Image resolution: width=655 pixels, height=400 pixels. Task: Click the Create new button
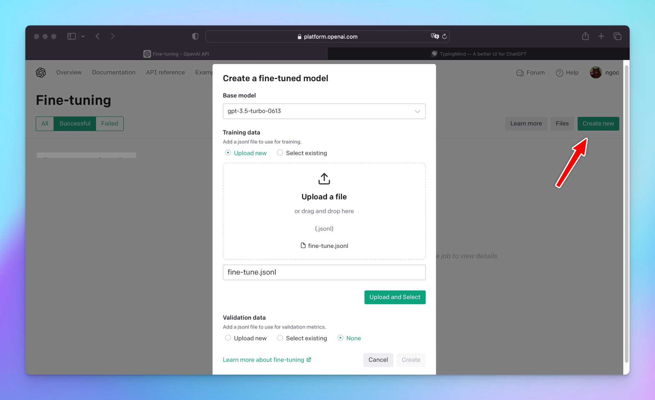pos(598,124)
